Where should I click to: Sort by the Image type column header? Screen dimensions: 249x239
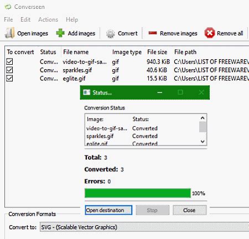[x=127, y=52]
